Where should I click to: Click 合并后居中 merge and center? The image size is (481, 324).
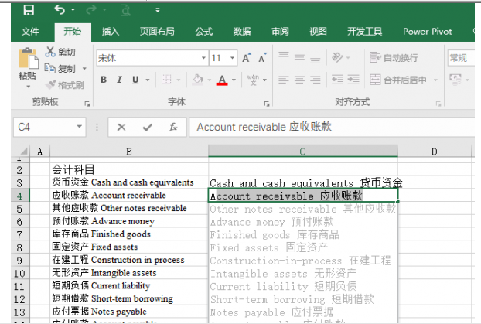tap(397, 80)
